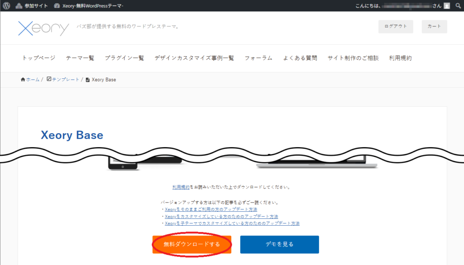
Task: Click the Xeory site logo
Action: click(43, 28)
